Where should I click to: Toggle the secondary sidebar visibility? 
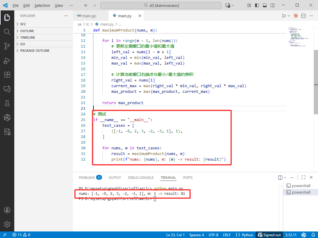[272, 5]
